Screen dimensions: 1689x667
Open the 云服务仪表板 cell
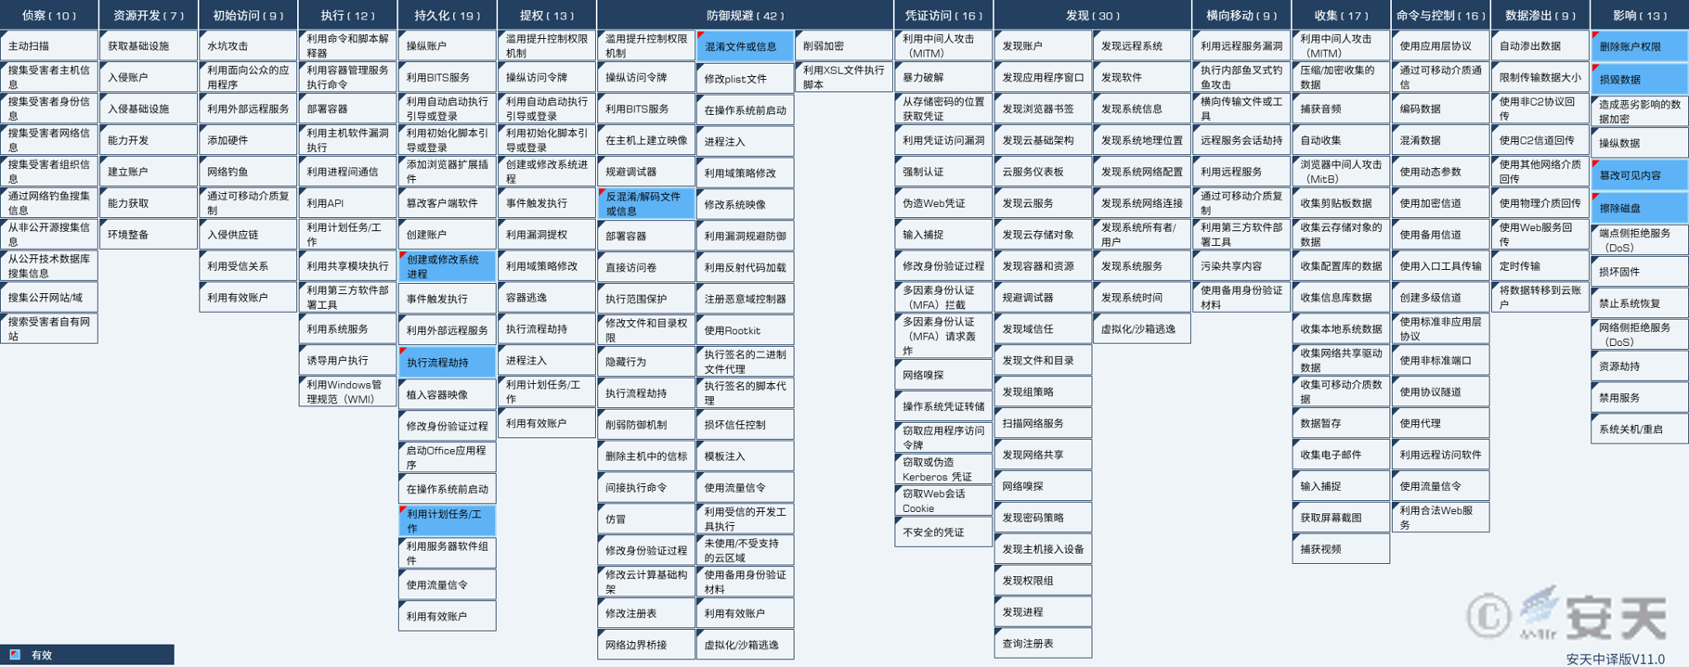pyautogui.click(x=1043, y=172)
